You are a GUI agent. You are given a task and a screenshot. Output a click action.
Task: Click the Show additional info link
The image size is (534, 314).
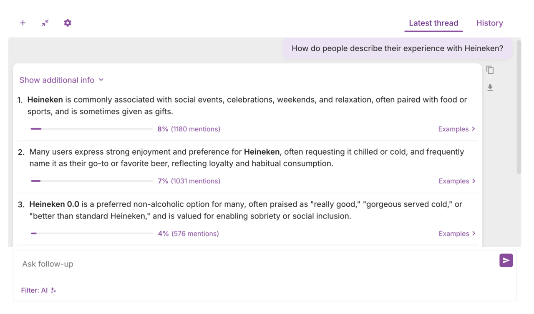(x=57, y=80)
